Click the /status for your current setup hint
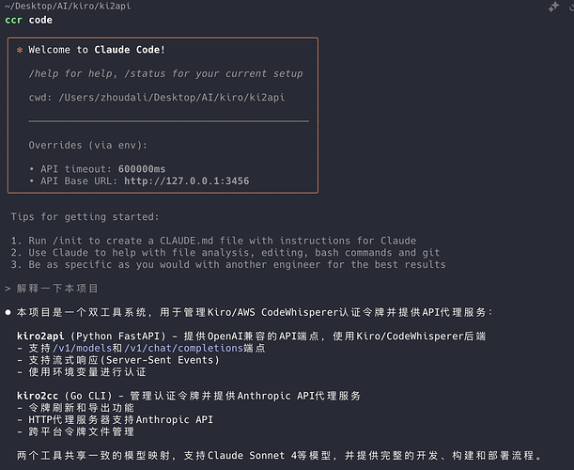574x470 pixels. pyautogui.click(x=213, y=73)
